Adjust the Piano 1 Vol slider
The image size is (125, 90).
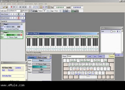(13, 27)
